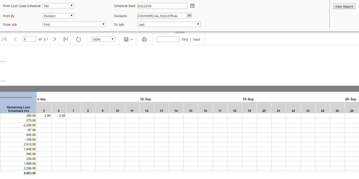The width and height of the screenshot is (359, 179).
Task: Expand the Divisions multi-select dropdown
Action: (190, 15)
